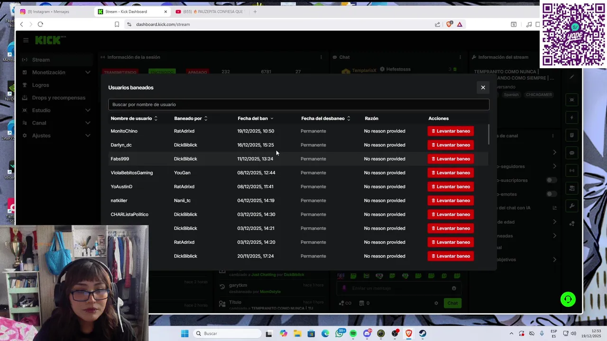
Task: Open a new browser tab
Action: click(x=255, y=11)
